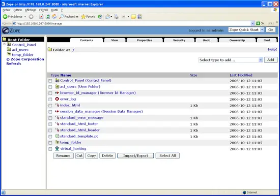Check the standard_html_footer checkbox

(50, 124)
